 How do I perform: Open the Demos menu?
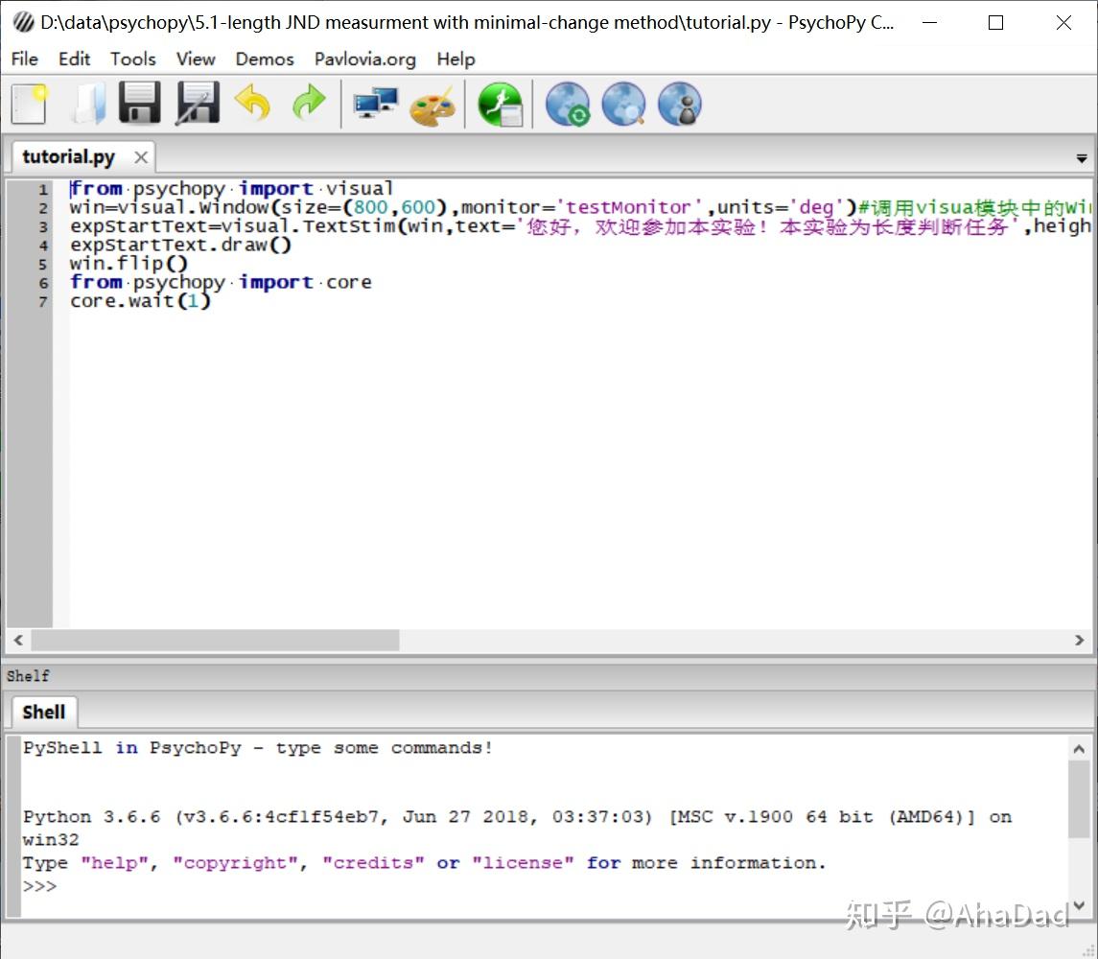tap(265, 59)
